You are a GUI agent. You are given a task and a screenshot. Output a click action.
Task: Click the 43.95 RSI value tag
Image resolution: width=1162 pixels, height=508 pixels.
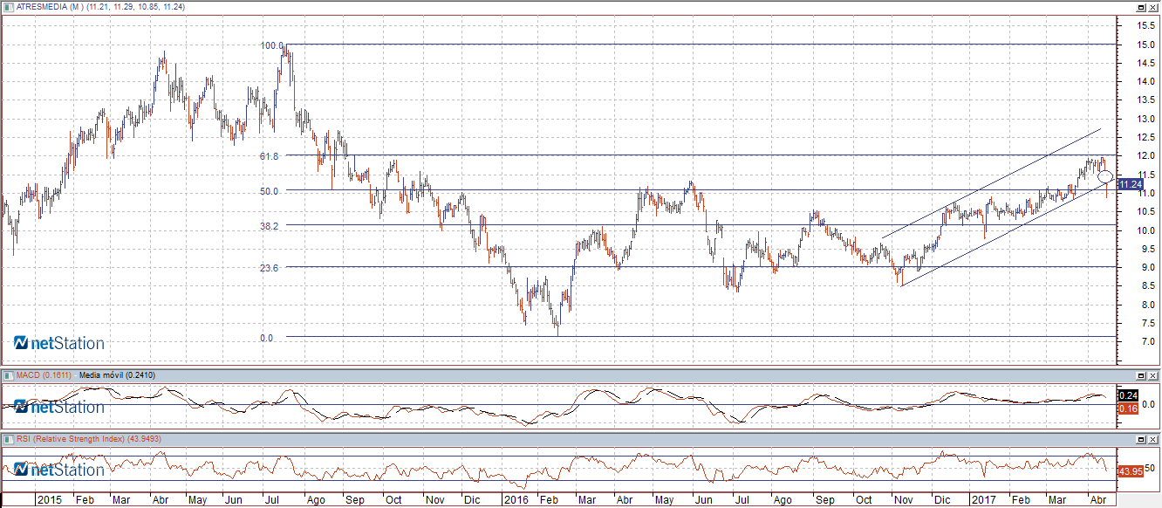tap(1131, 471)
